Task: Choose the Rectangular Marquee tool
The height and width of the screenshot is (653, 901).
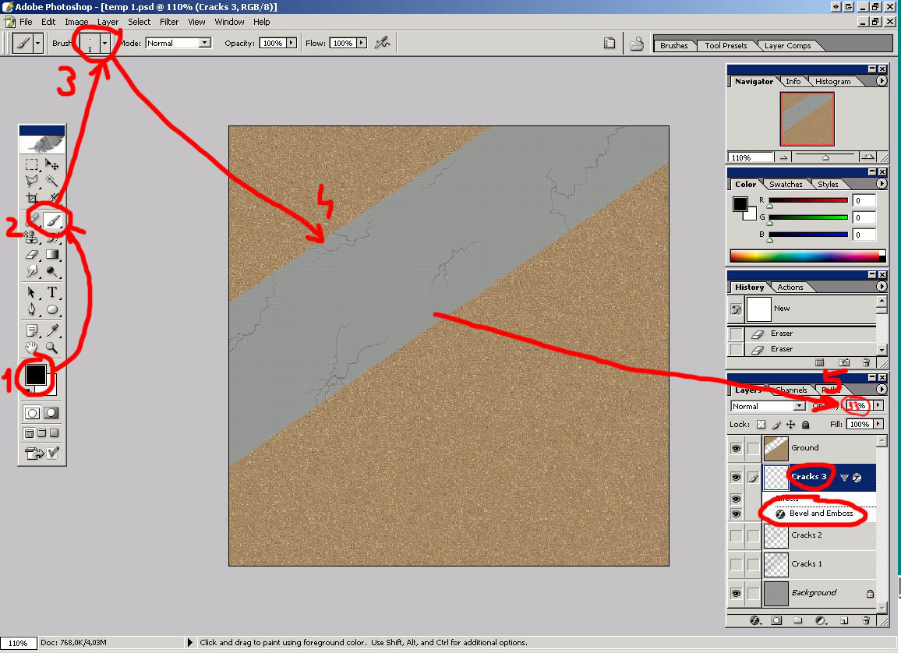Action: pyautogui.click(x=32, y=164)
